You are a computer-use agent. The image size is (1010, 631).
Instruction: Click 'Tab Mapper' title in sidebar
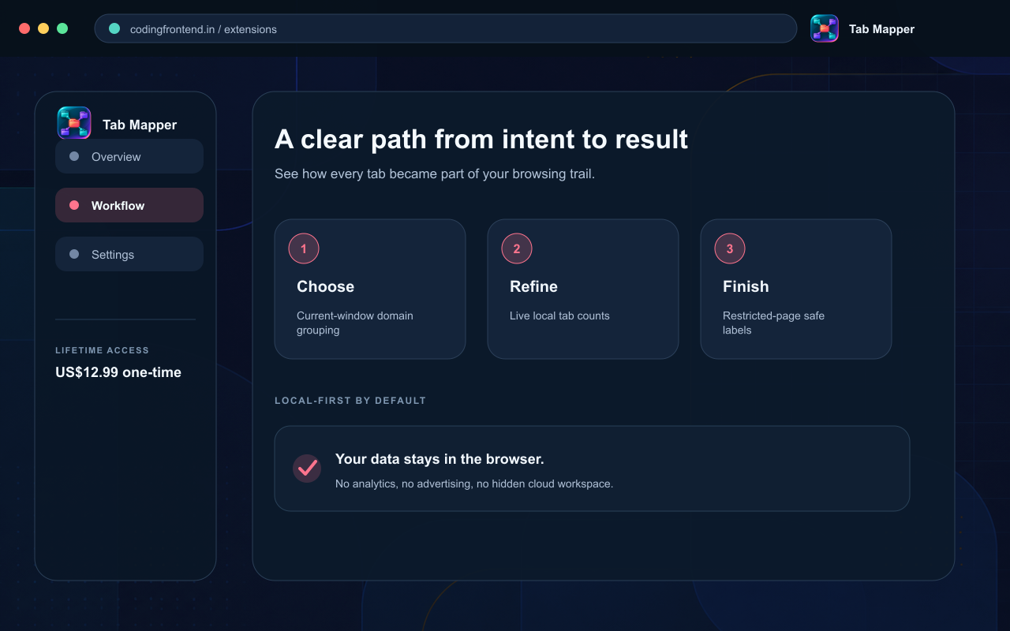point(140,125)
